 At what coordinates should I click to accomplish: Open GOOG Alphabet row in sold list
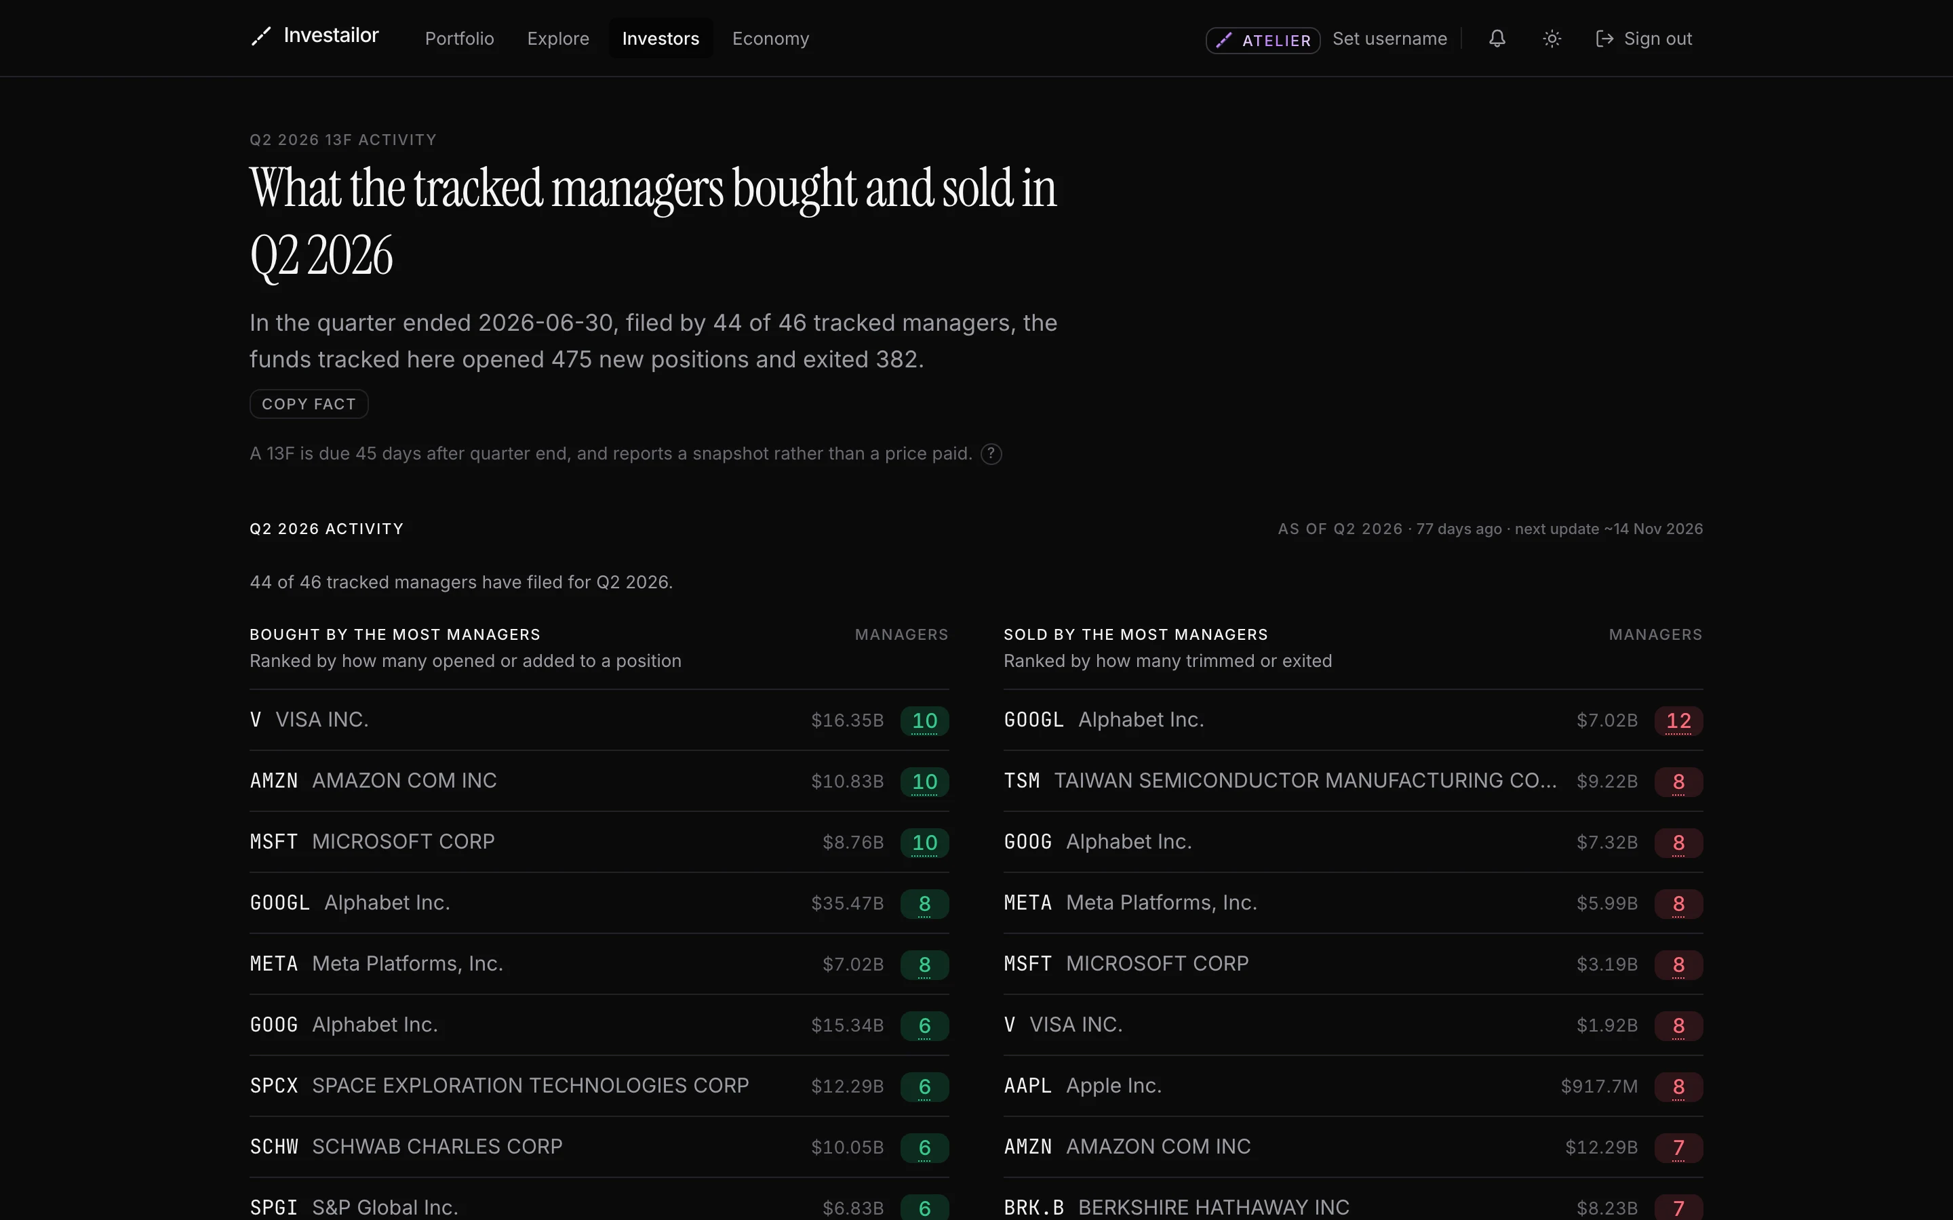[x=1353, y=842]
